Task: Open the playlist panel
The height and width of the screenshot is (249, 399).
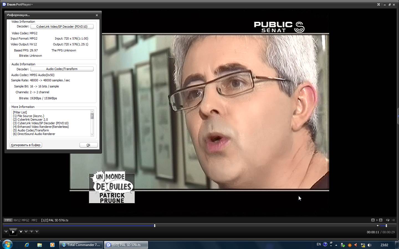Action: coord(31,232)
